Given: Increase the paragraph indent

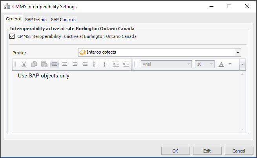Looking at the screenshot, I should click(126, 64).
